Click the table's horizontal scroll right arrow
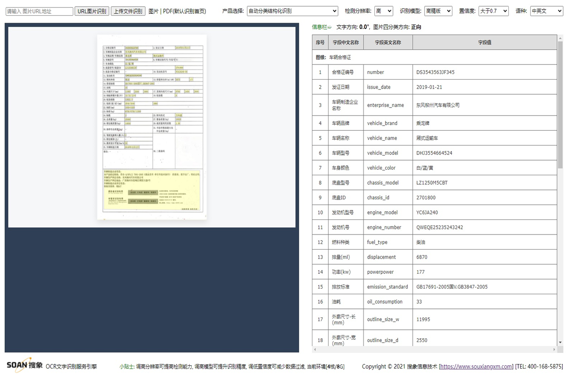Image resolution: width=568 pixels, height=379 pixels. 553,350
